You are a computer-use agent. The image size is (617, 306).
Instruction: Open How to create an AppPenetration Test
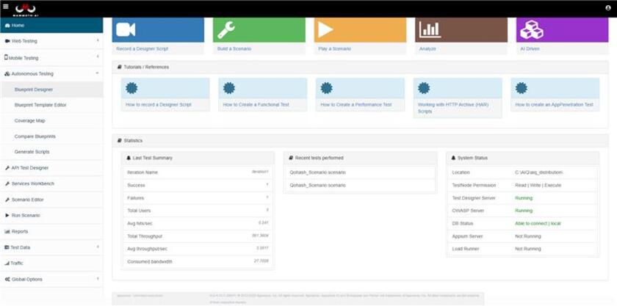click(x=554, y=105)
